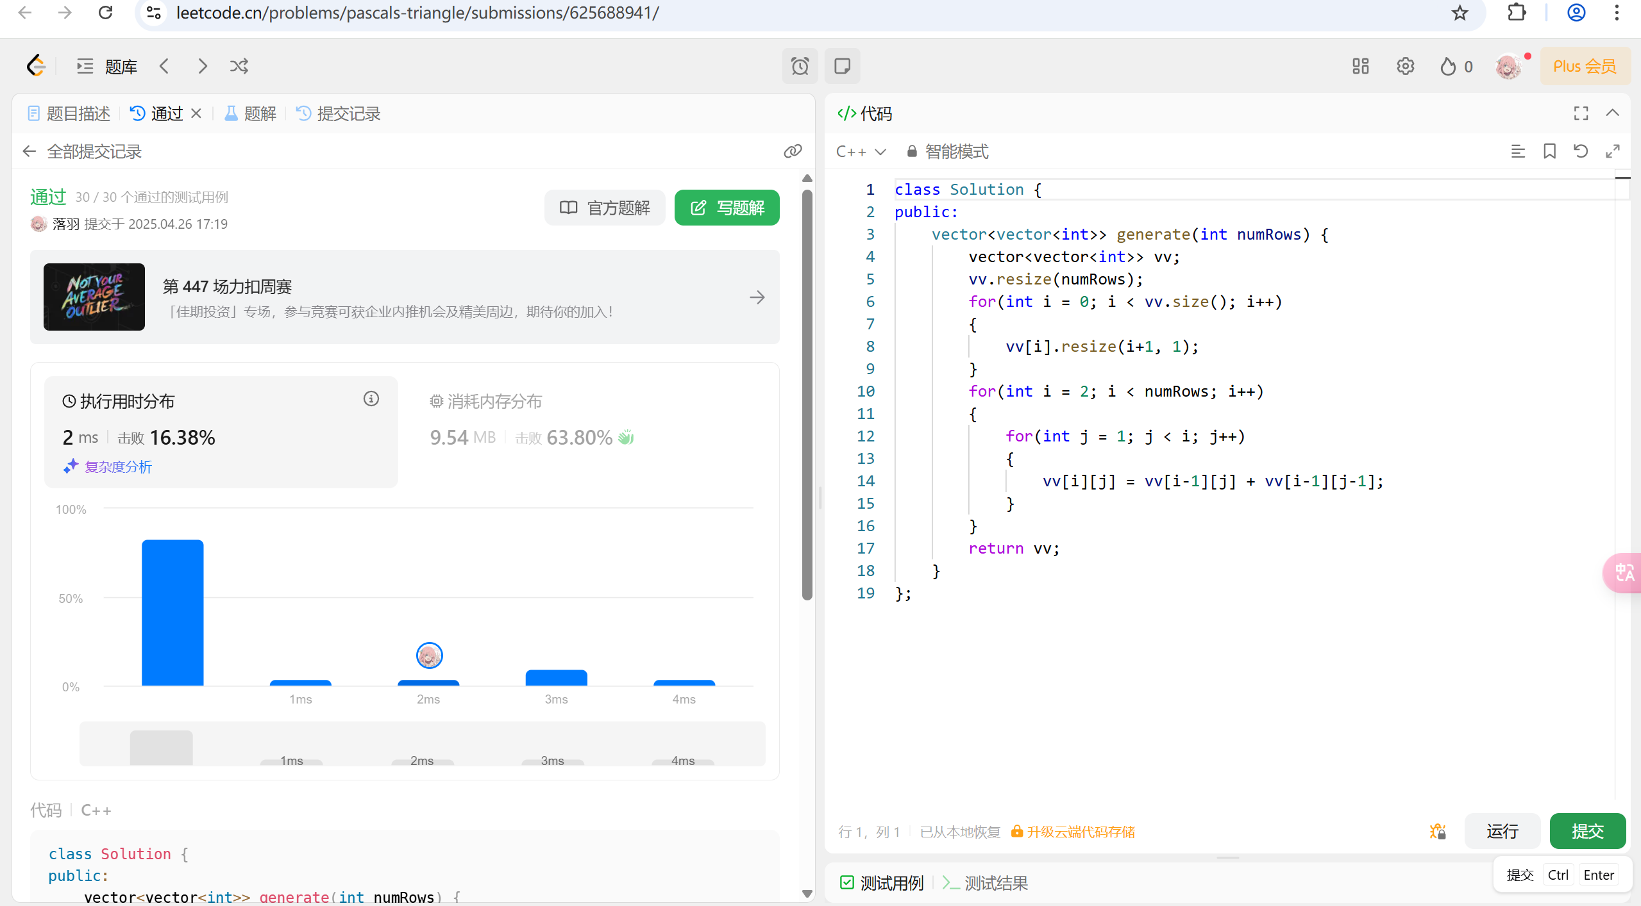Image resolution: width=1641 pixels, height=906 pixels.
Task: Open the layout grid icon
Action: click(x=1360, y=66)
